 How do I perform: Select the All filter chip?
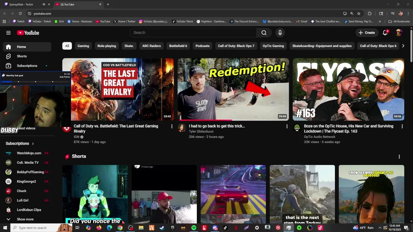click(x=67, y=46)
